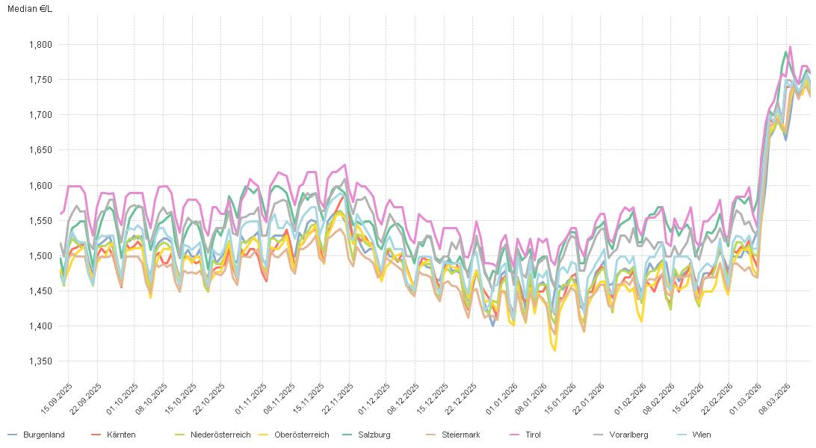Hide the Oberösterreich series from the legend
Viewport: 816px width, 448px height.
(301, 435)
